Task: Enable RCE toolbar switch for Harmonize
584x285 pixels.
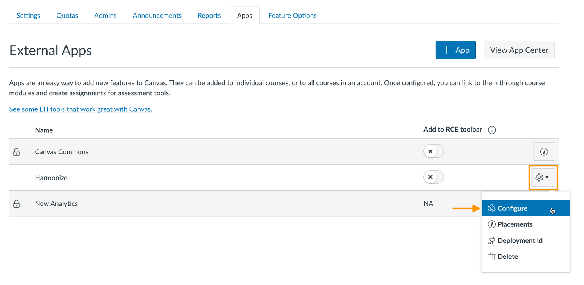Action: [433, 177]
